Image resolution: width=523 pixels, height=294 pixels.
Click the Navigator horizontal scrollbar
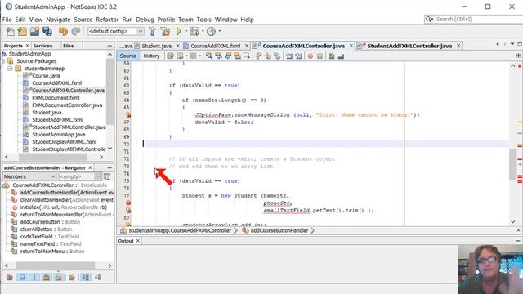[56, 265]
